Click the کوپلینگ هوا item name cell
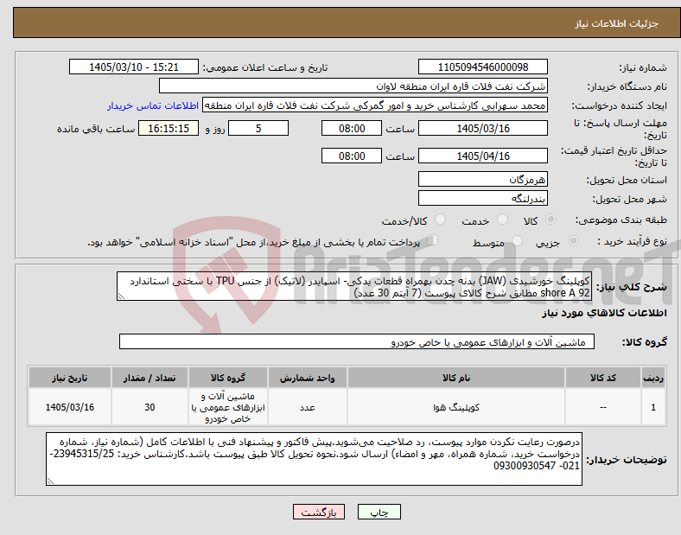 coord(456,407)
